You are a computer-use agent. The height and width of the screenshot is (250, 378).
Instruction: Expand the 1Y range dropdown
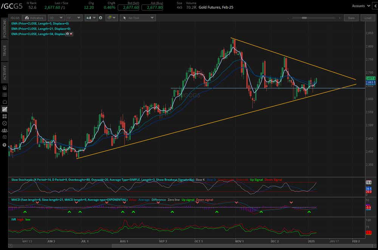point(73,17)
